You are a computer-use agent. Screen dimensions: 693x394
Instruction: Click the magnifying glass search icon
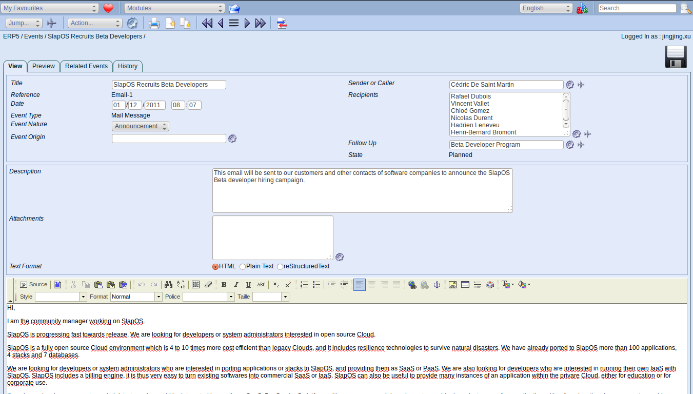(x=685, y=8)
